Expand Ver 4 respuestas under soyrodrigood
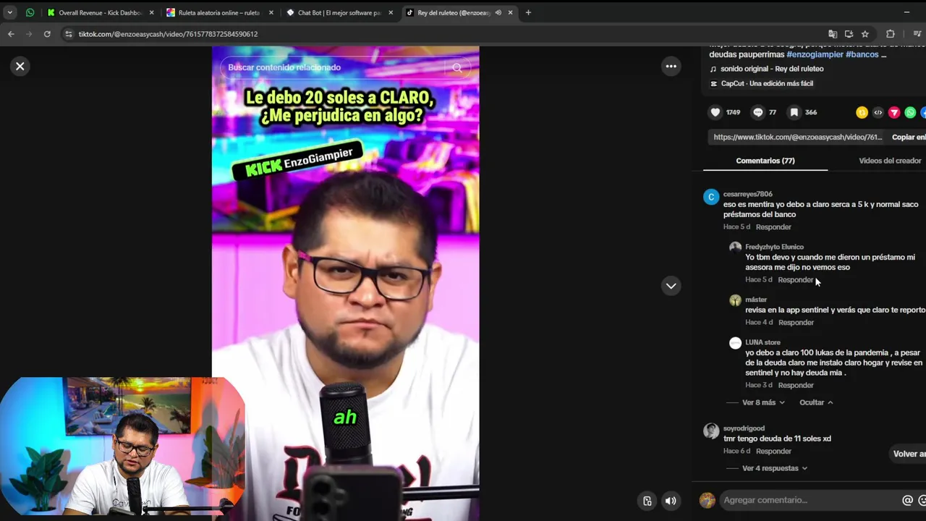 pos(774,468)
